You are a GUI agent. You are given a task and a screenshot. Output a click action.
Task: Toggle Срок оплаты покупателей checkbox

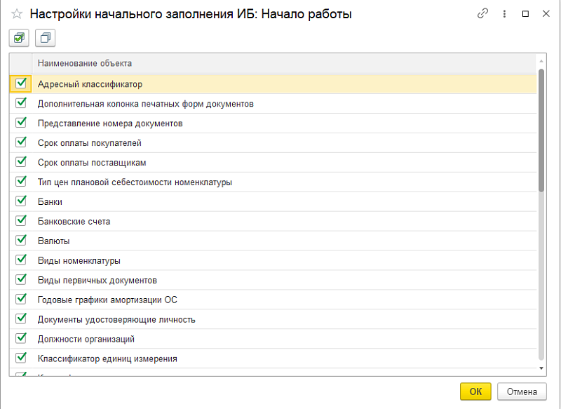point(21,142)
